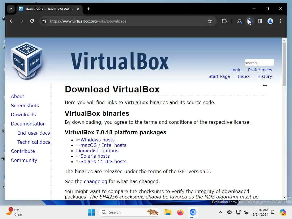
Task: Download the Windows hosts package
Action: (98, 140)
